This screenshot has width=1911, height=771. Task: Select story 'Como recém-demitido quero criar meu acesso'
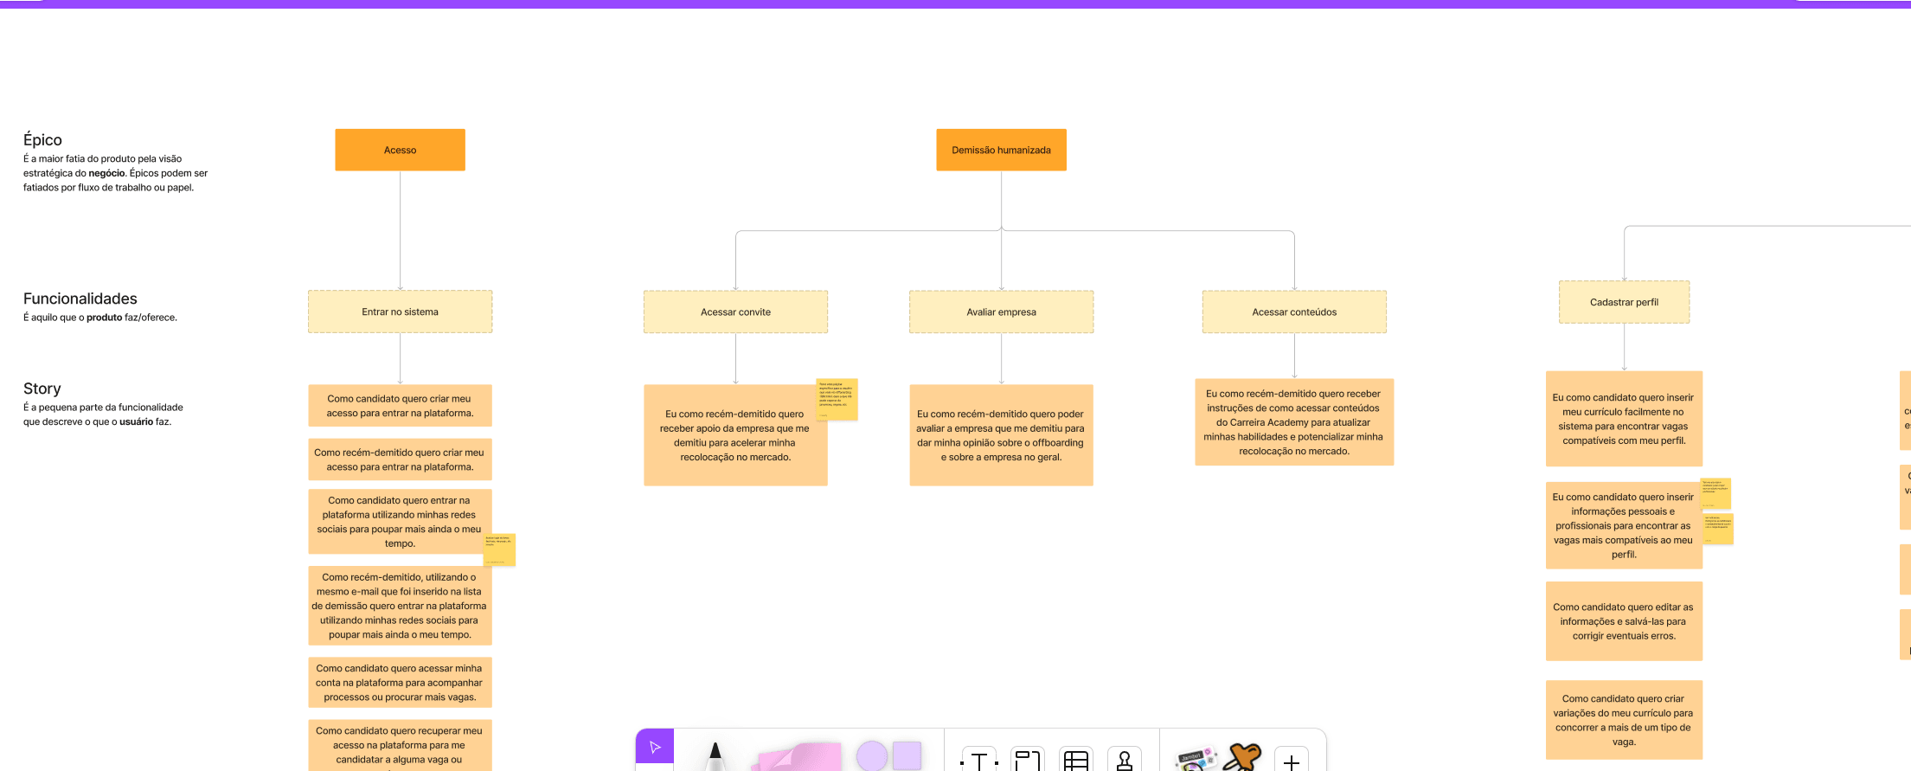pos(400,459)
